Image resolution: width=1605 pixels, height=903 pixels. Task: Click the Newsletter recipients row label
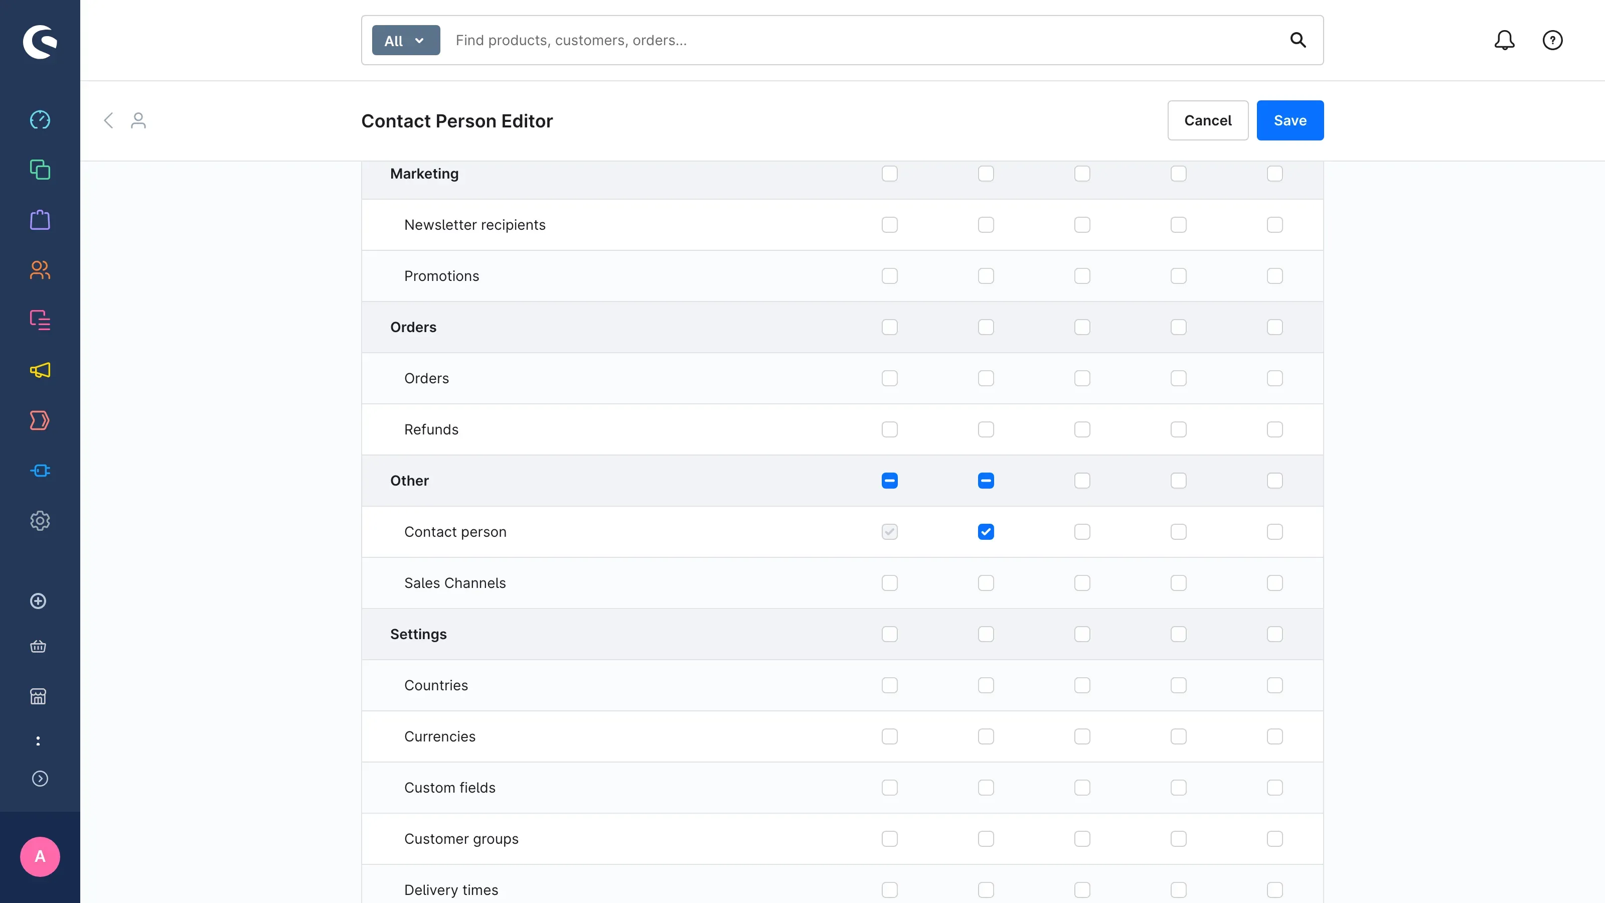474,225
